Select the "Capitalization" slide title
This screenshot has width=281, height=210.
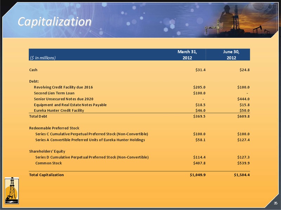coord(54,22)
